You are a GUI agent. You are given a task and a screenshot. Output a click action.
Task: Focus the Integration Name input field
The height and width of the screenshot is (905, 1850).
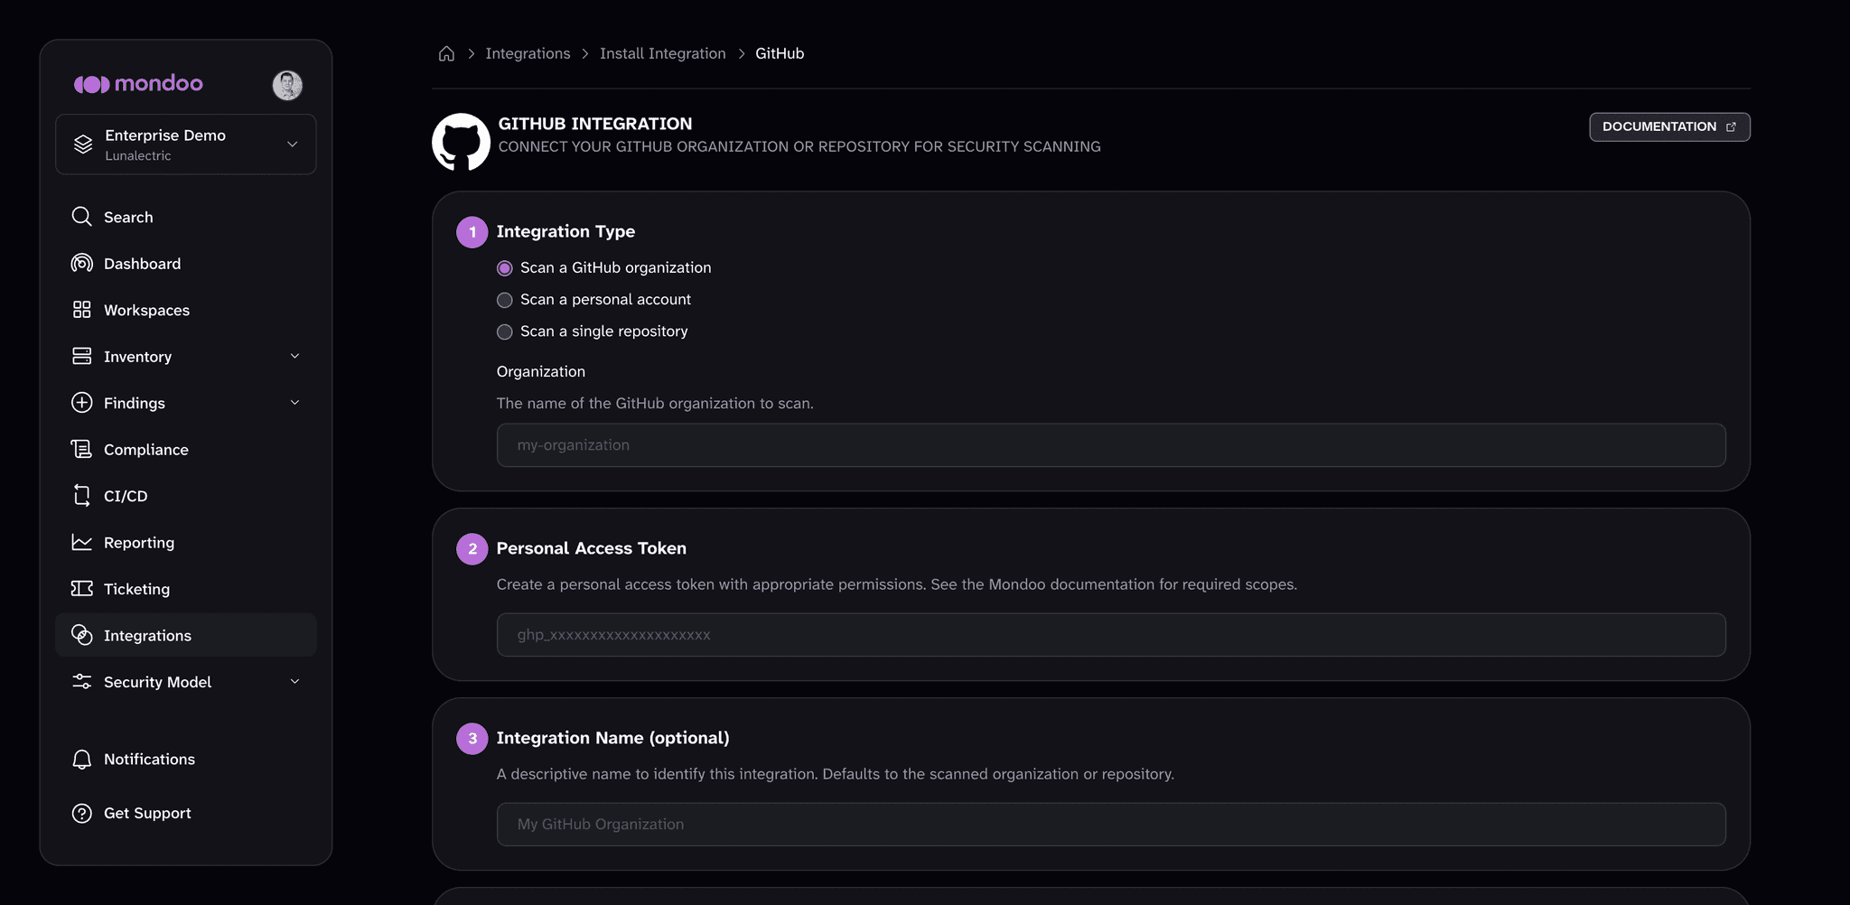1111,825
